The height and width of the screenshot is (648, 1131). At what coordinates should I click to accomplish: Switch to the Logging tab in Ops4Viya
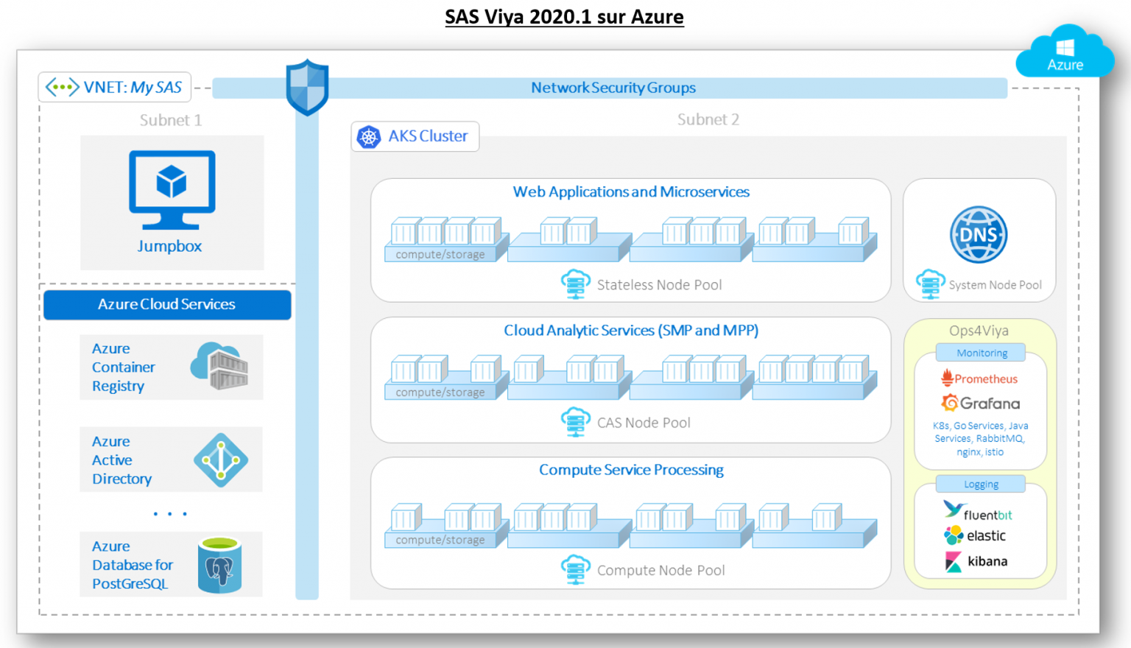tap(980, 484)
